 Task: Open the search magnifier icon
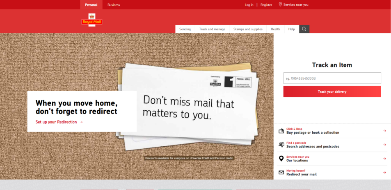click(x=304, y=29)
